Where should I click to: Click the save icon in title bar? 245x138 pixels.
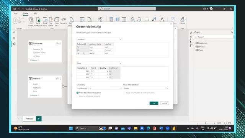point(15,9)
